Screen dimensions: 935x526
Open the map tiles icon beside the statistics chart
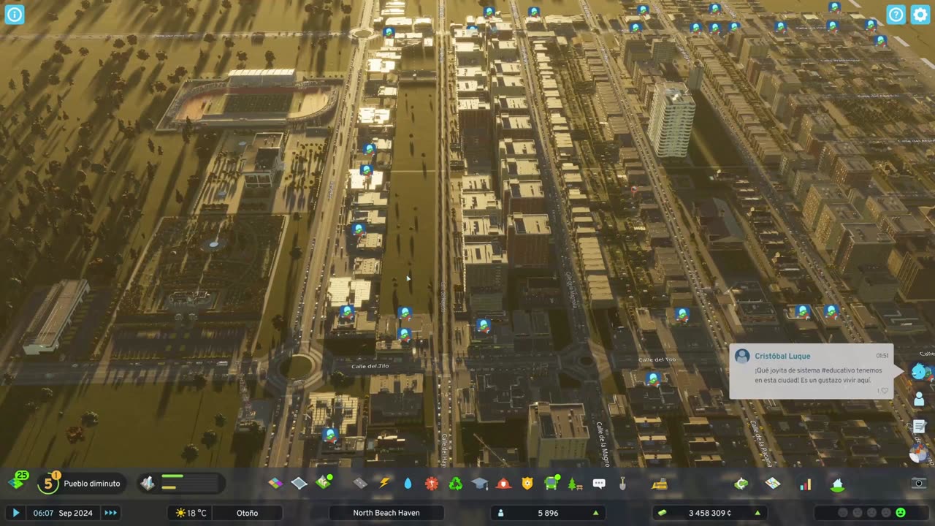click(x=773, y=484)
